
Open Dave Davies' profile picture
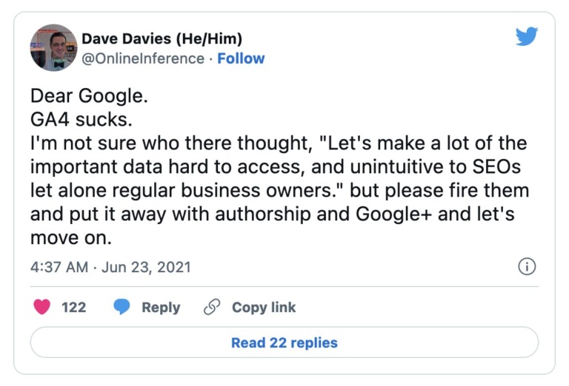(53, 47)
